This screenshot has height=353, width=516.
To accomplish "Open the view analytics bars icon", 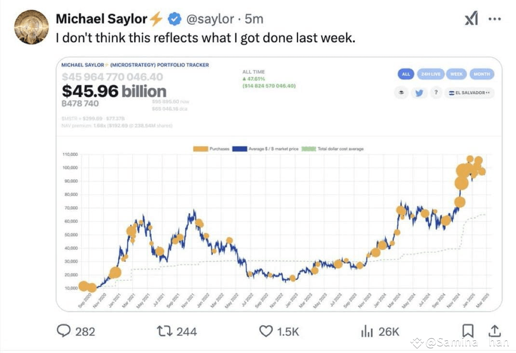I will 368,331.
